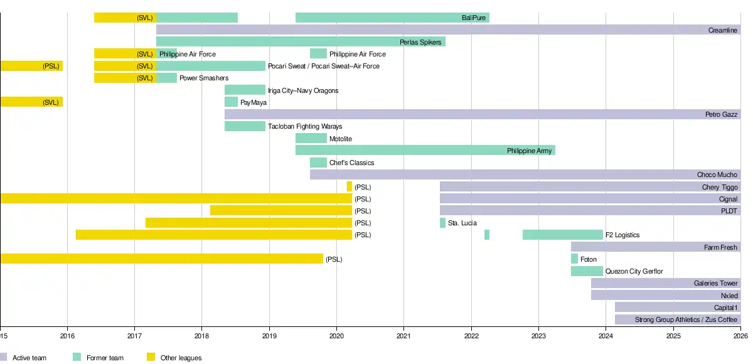
Task: Click the Quezon City Gerflor label
Action: pos(634,271)
